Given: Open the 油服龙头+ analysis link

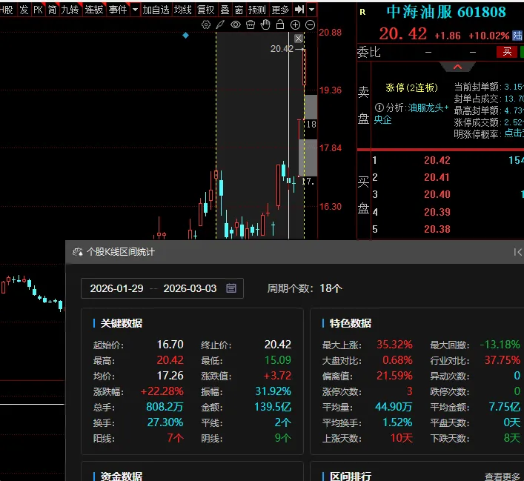Looking at the screenshot, I should pyautogui.click(x=428, y=107).
